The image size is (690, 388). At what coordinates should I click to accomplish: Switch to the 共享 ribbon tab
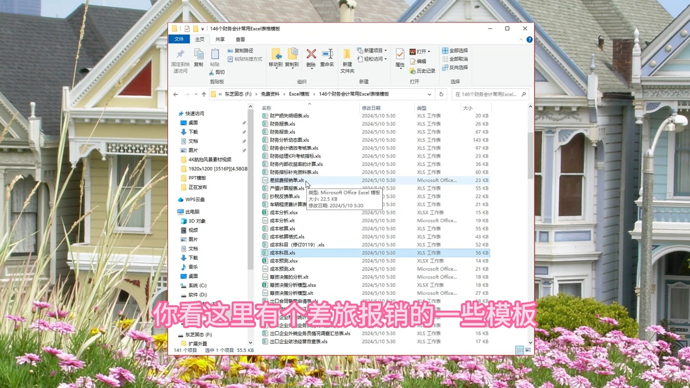[220, 40]
